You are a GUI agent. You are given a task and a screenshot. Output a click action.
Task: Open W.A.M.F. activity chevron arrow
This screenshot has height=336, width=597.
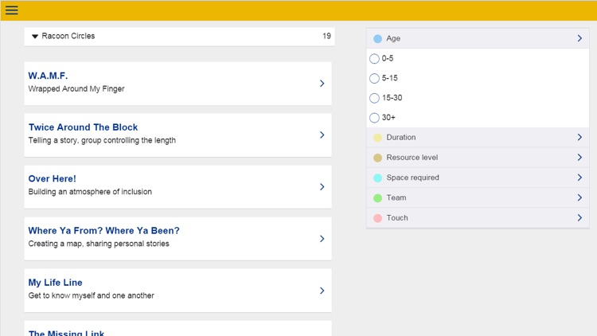pyautogui.click(x=322, y=84)
